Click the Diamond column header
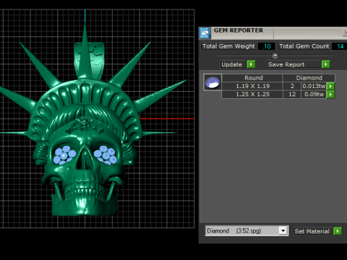Image resolution: width=347 pixels, height=260 pixels. (309, 78)
